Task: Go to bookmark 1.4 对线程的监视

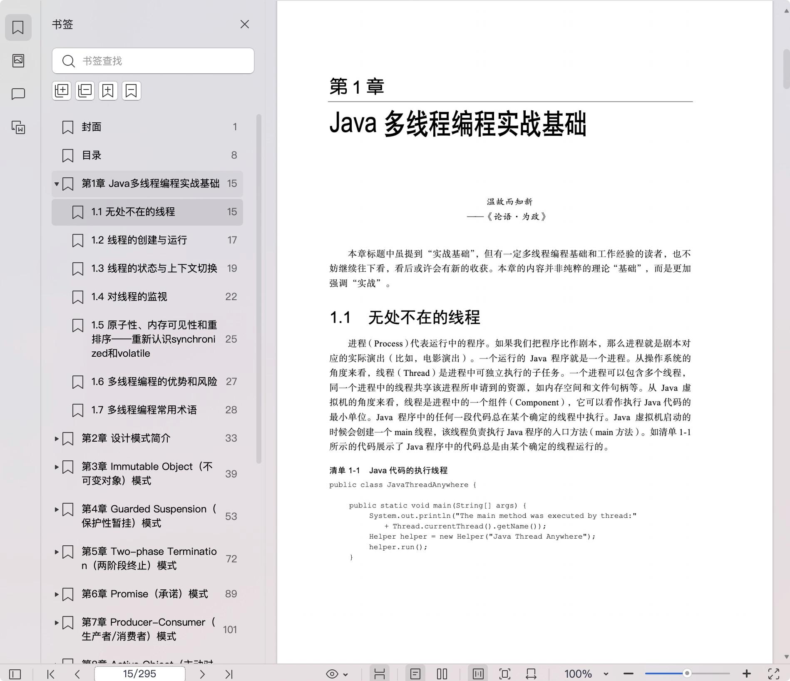Action: (147, 297)
